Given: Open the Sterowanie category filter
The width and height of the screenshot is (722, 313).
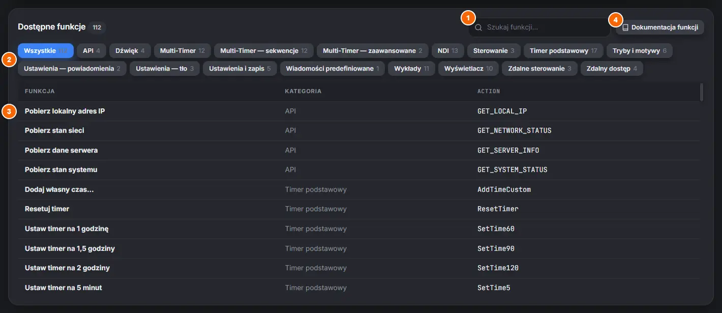Looking at the screenshot, I should (494, 51).
